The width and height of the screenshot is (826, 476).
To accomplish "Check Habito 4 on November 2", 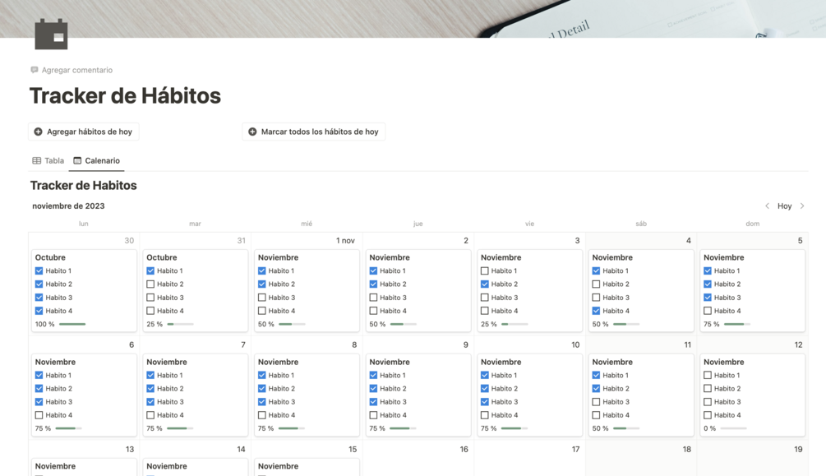I will (373, 311).
